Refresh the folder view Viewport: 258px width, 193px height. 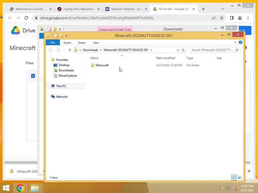[183, 50]
